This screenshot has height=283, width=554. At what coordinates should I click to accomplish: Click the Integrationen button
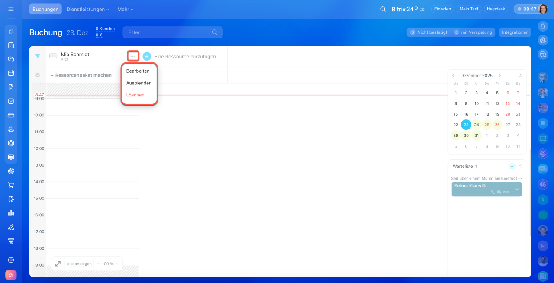coord(515,32)
